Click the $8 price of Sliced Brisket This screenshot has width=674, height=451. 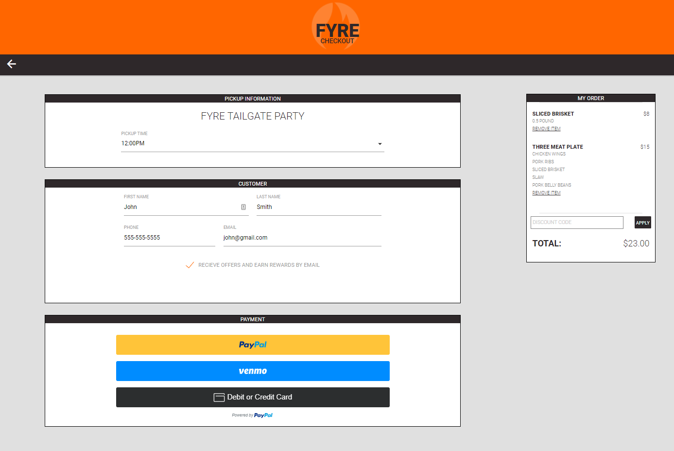(646, 114)
